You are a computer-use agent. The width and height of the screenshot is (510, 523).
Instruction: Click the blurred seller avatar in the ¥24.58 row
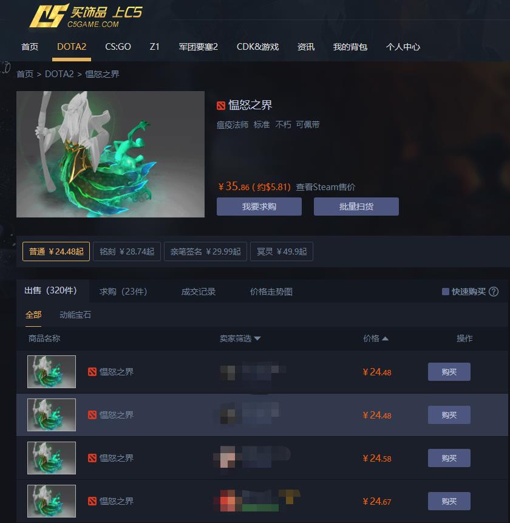click(x=227, y=457)
